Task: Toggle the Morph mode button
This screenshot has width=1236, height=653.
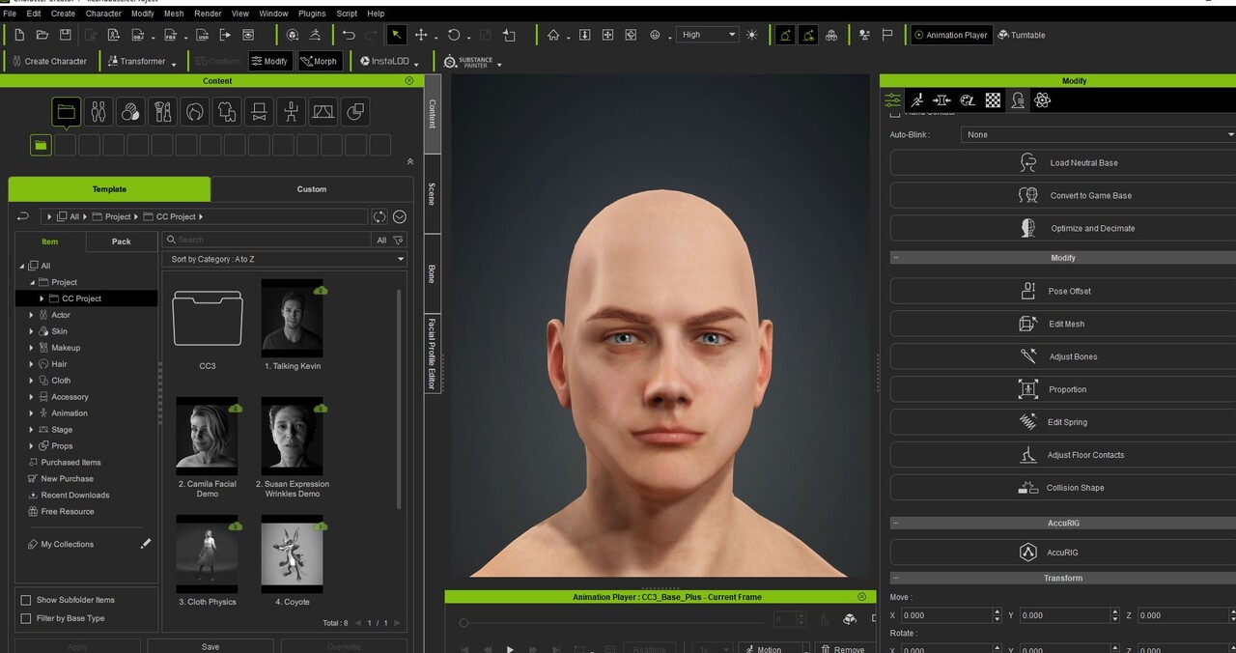Action: point(320,61)
